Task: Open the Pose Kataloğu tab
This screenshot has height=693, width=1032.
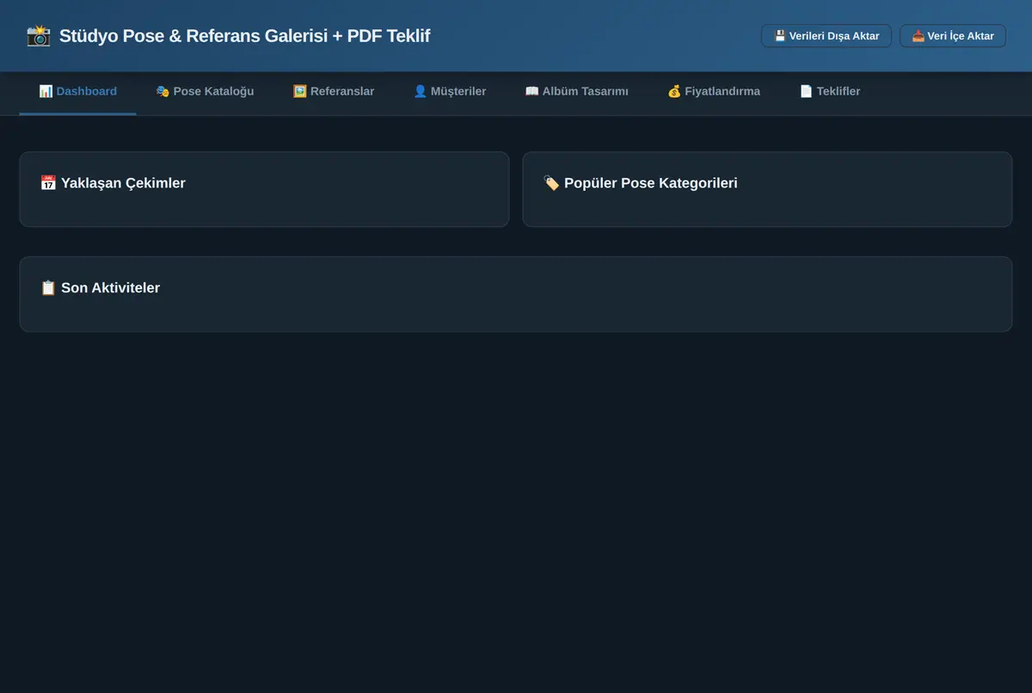Action: pyautogui.click(x=205, y=91)
